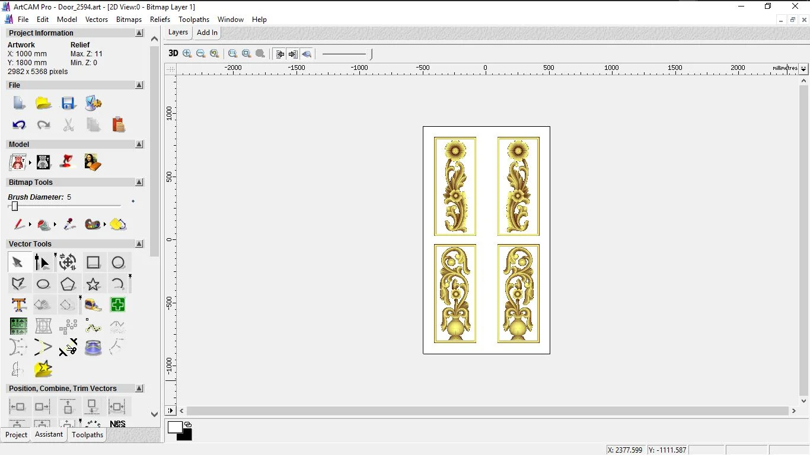
Task: Click the Save file icon
Action: [x=68, y=103]
